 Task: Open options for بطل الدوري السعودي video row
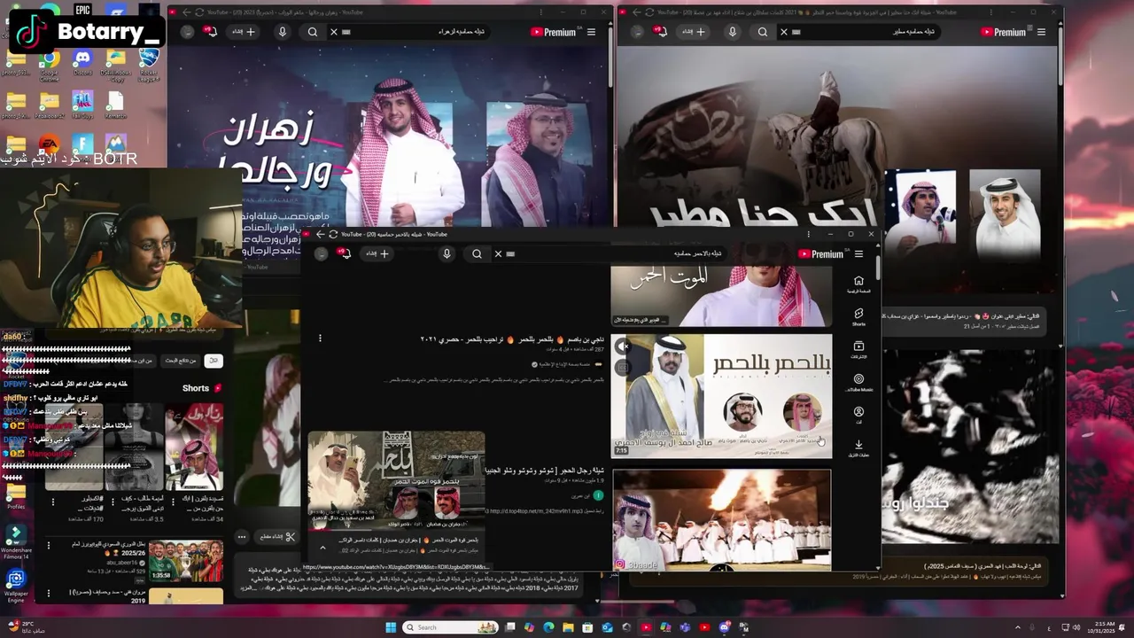tap(49, 546)
